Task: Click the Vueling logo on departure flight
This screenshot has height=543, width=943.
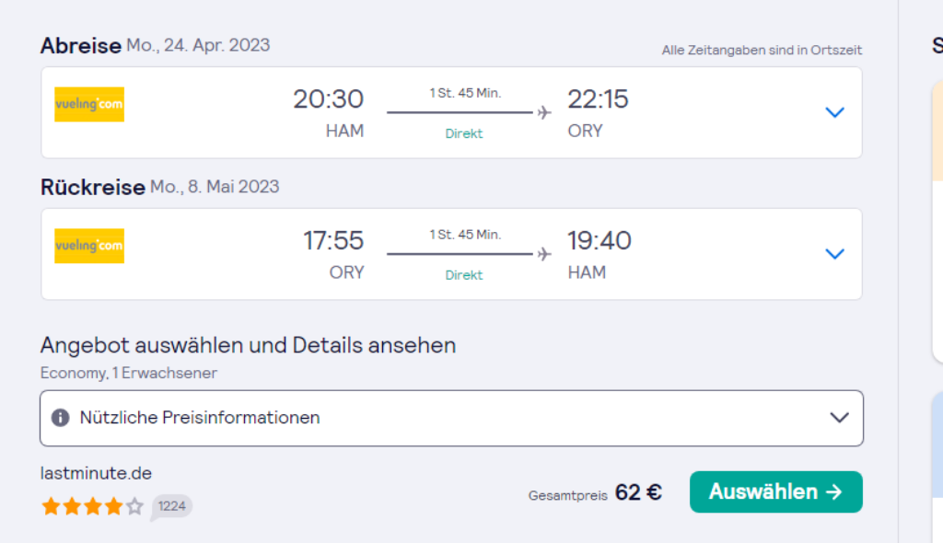Action: 89,105
